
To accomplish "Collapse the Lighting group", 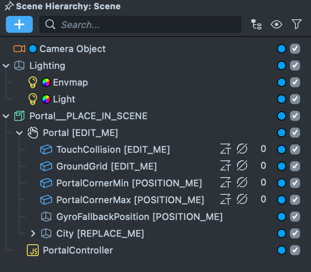I will click(x=6, y=65).
